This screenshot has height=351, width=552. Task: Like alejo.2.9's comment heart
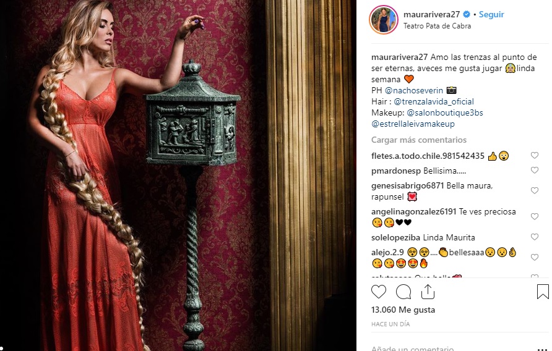(535, 258)
